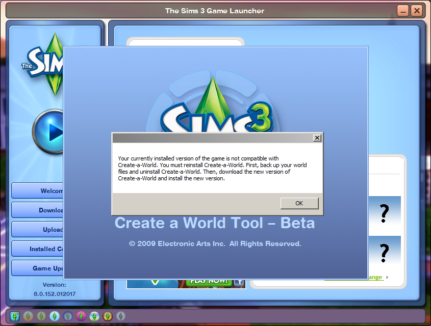Screen dimensions: 431x326
Task: Click the version number 8.0.152.012017
Action: click(x=55, y=294)
